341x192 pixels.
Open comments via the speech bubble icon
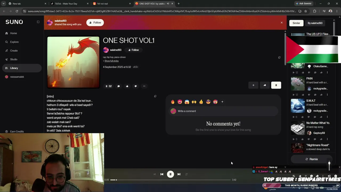(119, 86)
